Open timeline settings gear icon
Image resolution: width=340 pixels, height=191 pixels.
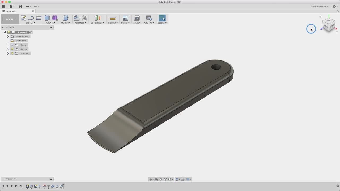point(338,186)
